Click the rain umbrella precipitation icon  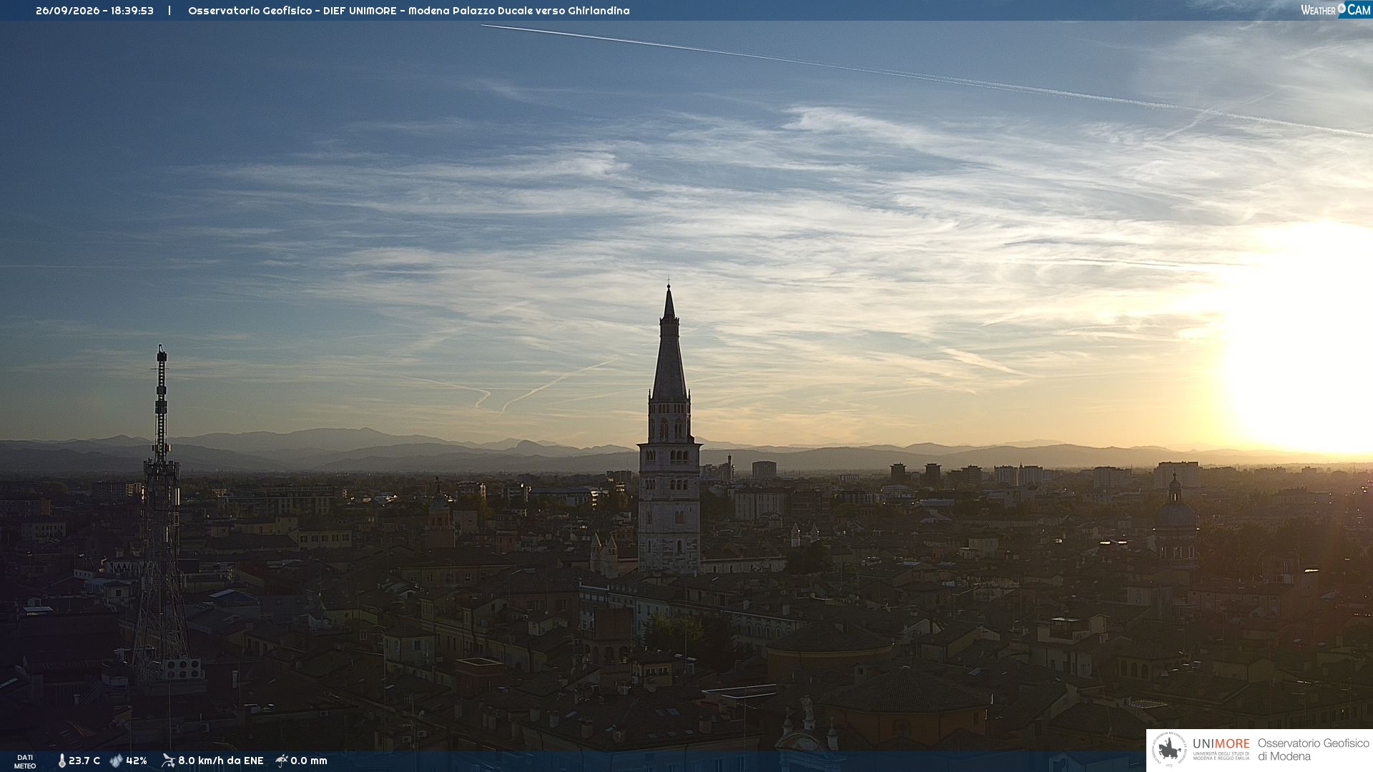pyautogui.click(x=282, y=761)
